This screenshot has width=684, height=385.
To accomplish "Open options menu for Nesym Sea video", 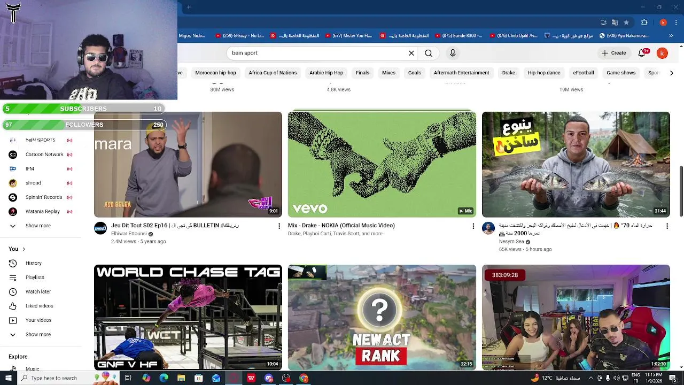I will pos(667,226).
